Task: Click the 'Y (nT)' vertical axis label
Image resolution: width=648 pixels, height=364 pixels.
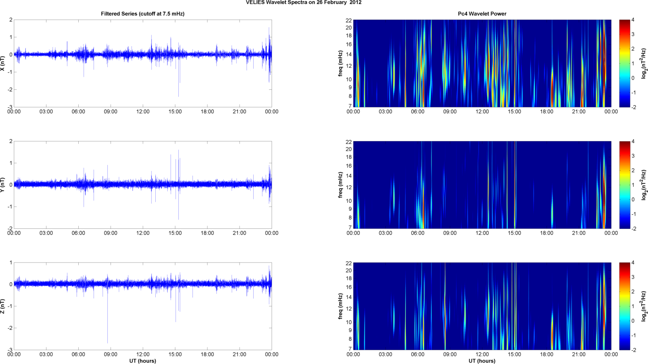Action: (x=3, y=185)
